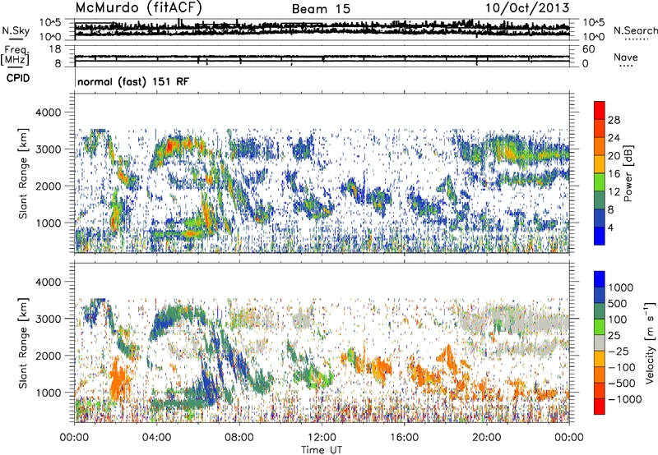Click the gray -25 to 25 velocity swatch
Screen dimensions: 658x455
coord(600,342)
